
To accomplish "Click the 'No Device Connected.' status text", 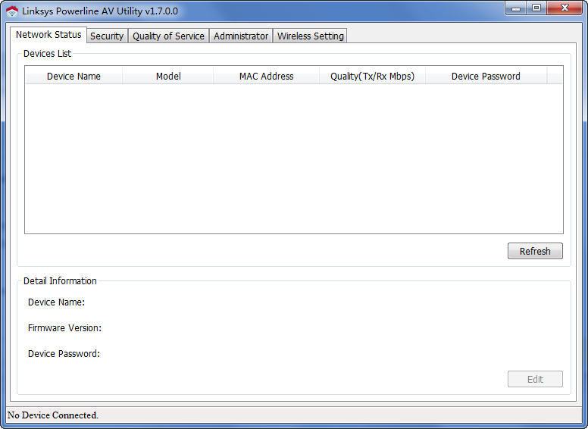I will click(53, 415).
